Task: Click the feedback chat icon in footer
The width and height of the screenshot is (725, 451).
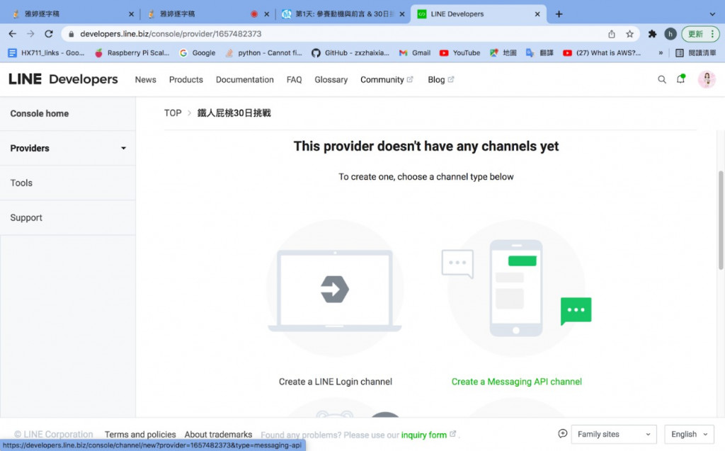Action: click(x=562, y=433)
